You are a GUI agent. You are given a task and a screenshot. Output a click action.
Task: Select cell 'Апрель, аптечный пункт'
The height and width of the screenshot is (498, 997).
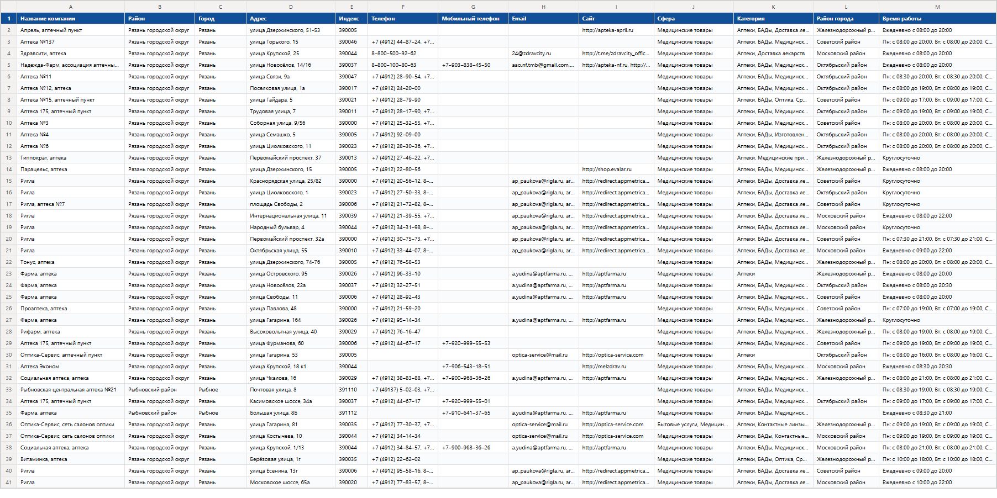click(x=71, y=30)
